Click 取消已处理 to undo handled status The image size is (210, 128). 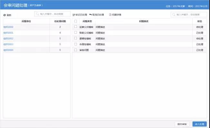97,15
